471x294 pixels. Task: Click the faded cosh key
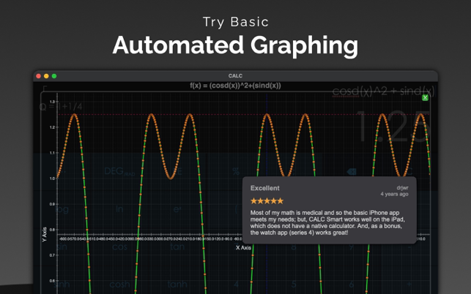coord(119,284)
